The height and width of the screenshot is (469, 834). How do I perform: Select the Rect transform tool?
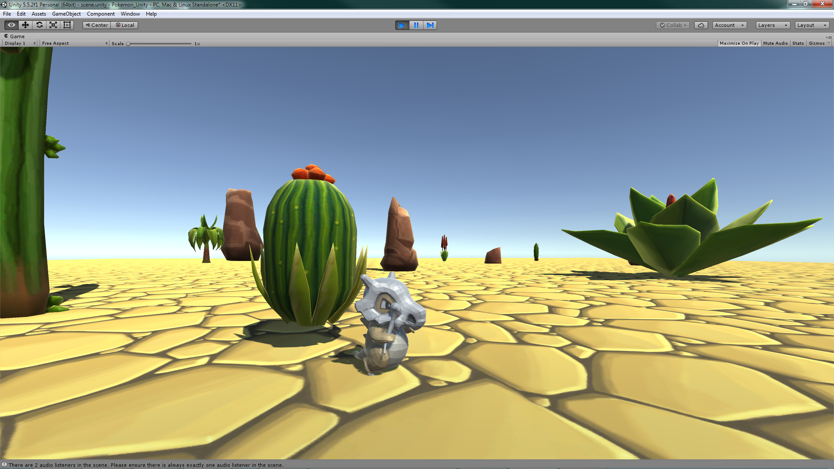coord(67,25)
